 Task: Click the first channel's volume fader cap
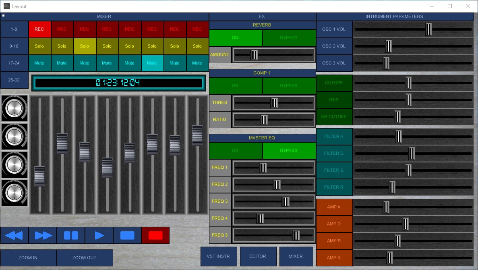coord(39,175)
